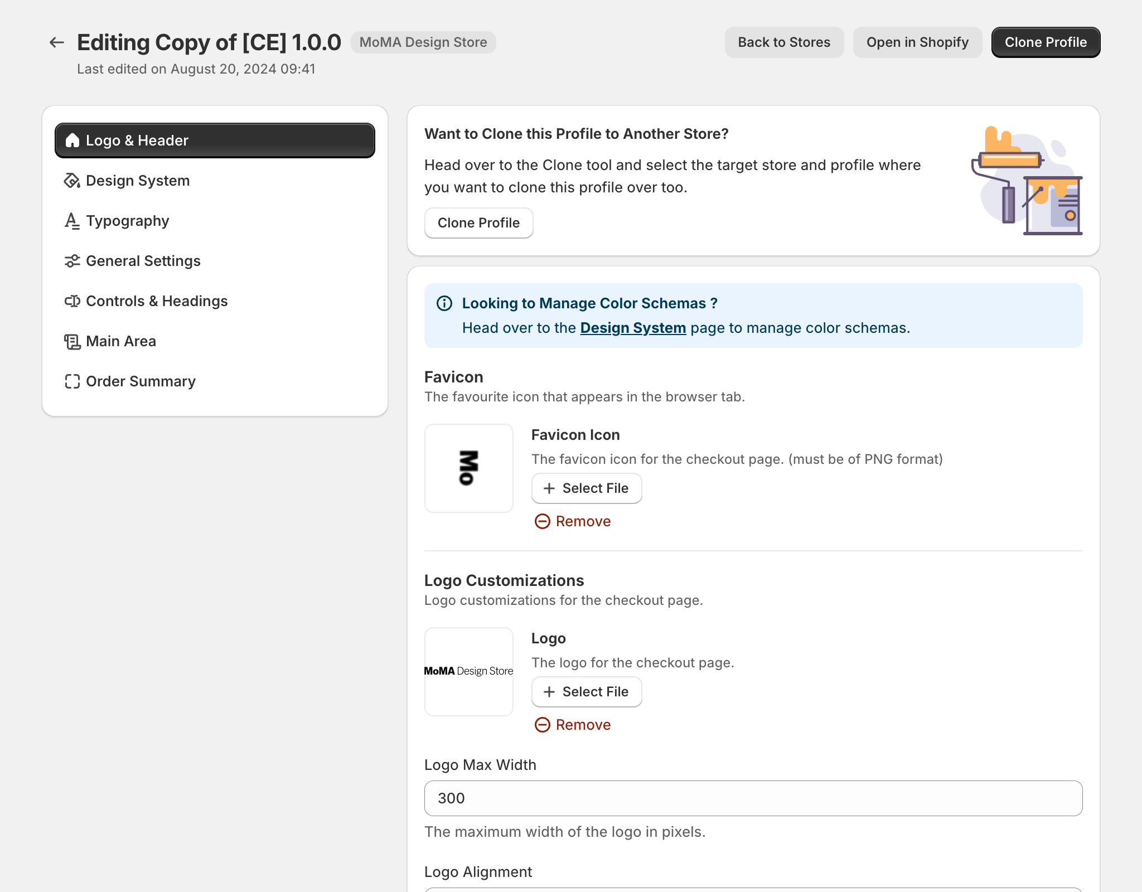Click Back to Stores button
This screenshot has width=1142, height=892.
coord(784,42)
